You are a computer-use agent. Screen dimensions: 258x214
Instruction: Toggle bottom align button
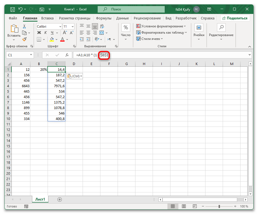click(x=95, y=26)
